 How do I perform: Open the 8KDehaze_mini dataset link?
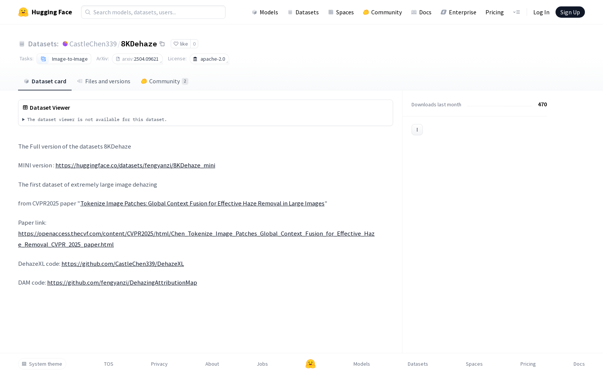135,166
